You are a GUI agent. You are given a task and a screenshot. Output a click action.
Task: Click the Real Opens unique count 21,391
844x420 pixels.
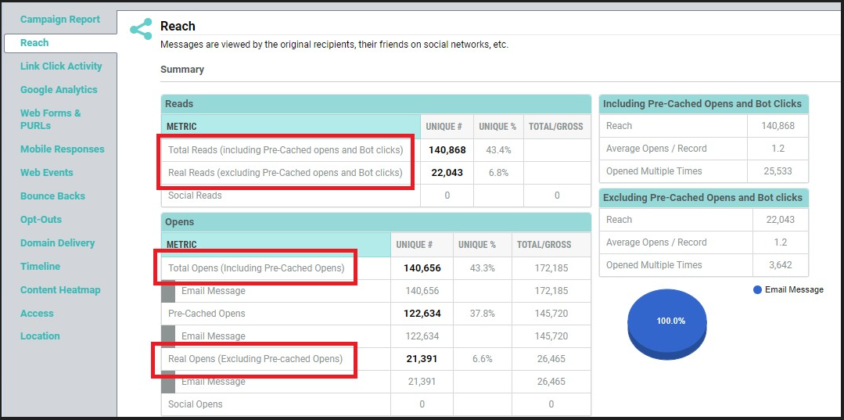(422, 359)
